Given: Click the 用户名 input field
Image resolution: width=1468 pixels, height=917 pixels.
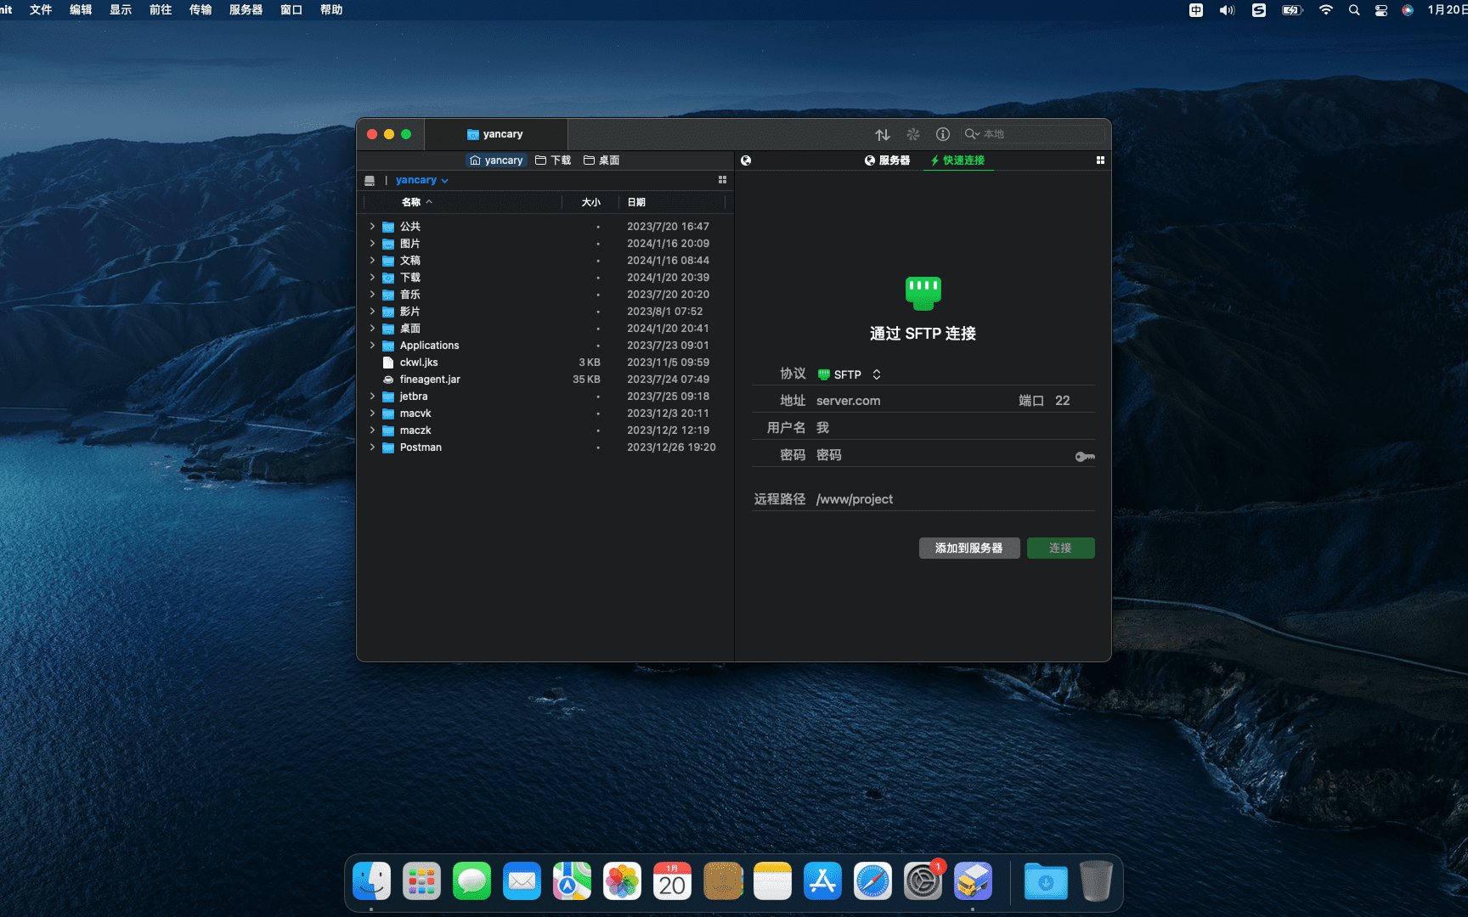Looking at the screenshot, I should tap(954, 428).
